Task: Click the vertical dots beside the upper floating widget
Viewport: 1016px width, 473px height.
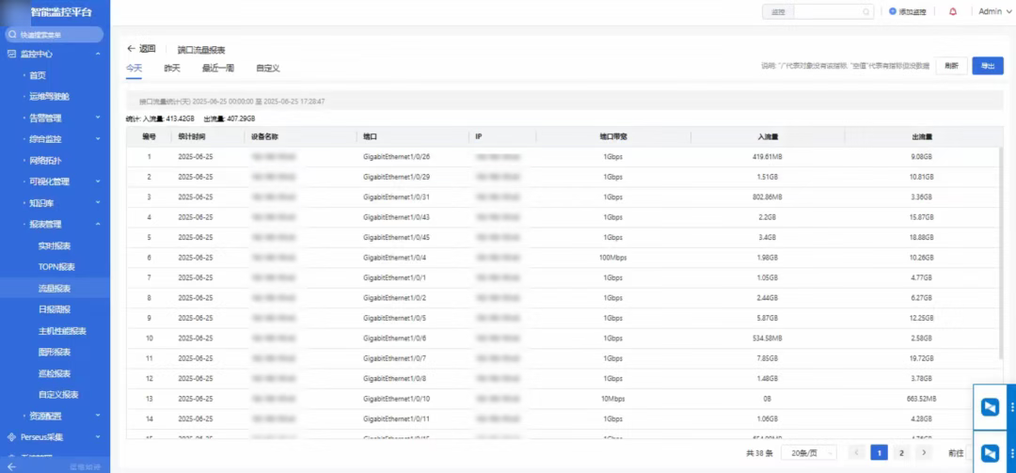Action: pos(1010,407)
